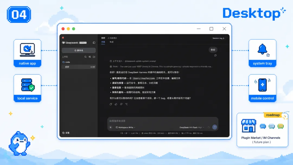Viewport: 293px width, 165px height.
Task: Click the LLM 1.8s status entry
Action: tap(135, 134)
